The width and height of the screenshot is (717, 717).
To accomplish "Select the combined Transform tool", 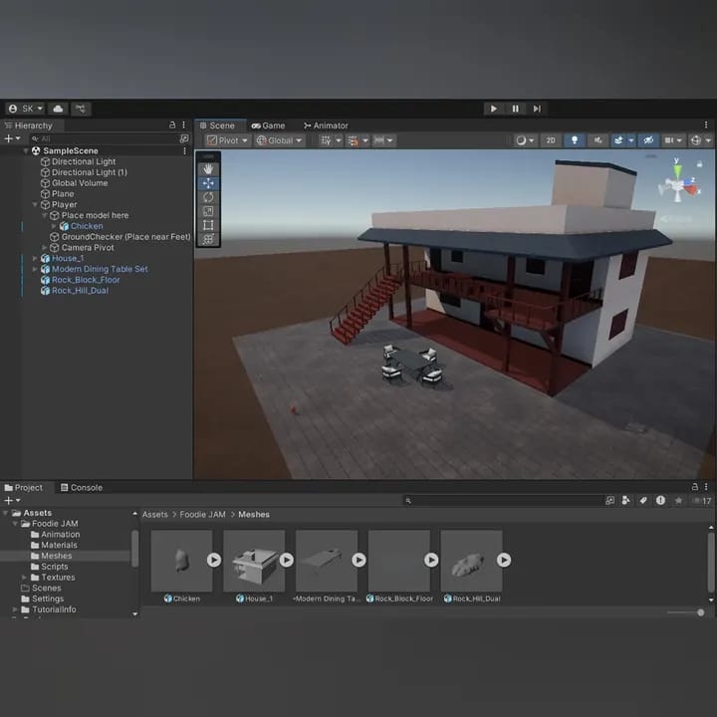I will pyautogui.click(x=208, y=239).
